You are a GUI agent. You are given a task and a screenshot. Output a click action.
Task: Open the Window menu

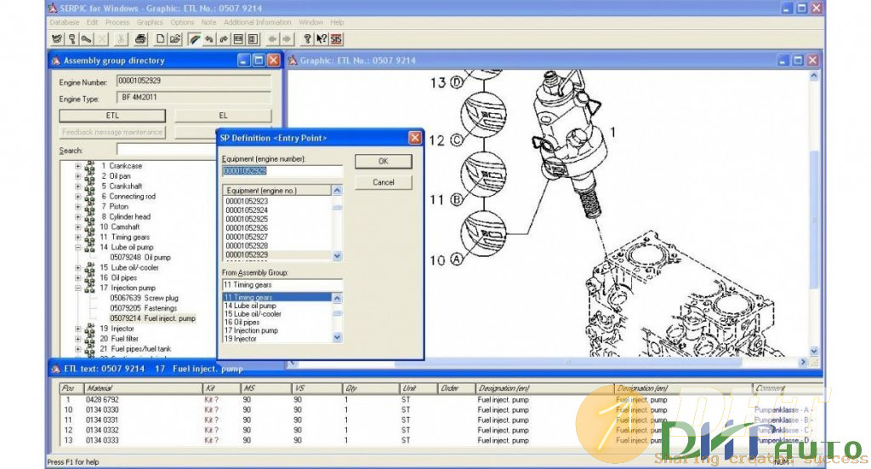click(311, 22)
